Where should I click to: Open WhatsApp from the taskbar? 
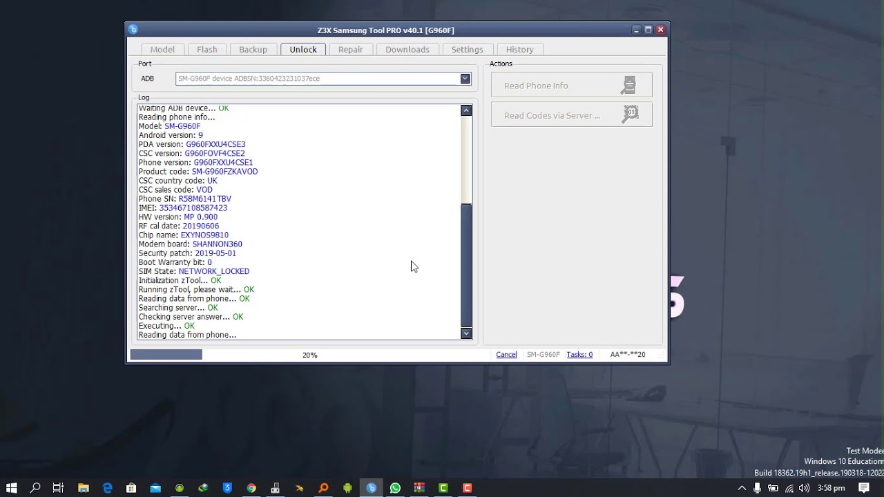pyautogui.click(x=395, y=488)
